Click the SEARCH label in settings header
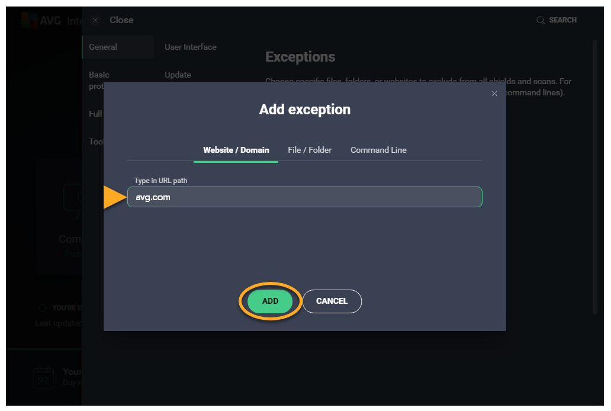Viewport: 611px width, 411px height. pos(562,20)
